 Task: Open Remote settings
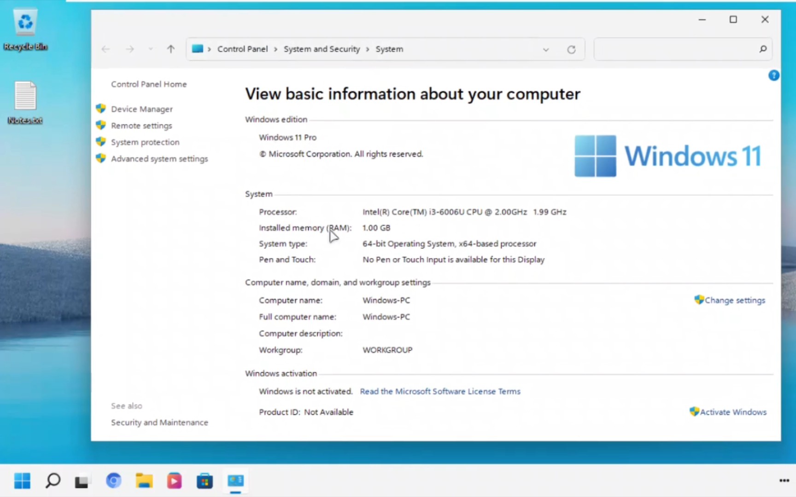141,126
